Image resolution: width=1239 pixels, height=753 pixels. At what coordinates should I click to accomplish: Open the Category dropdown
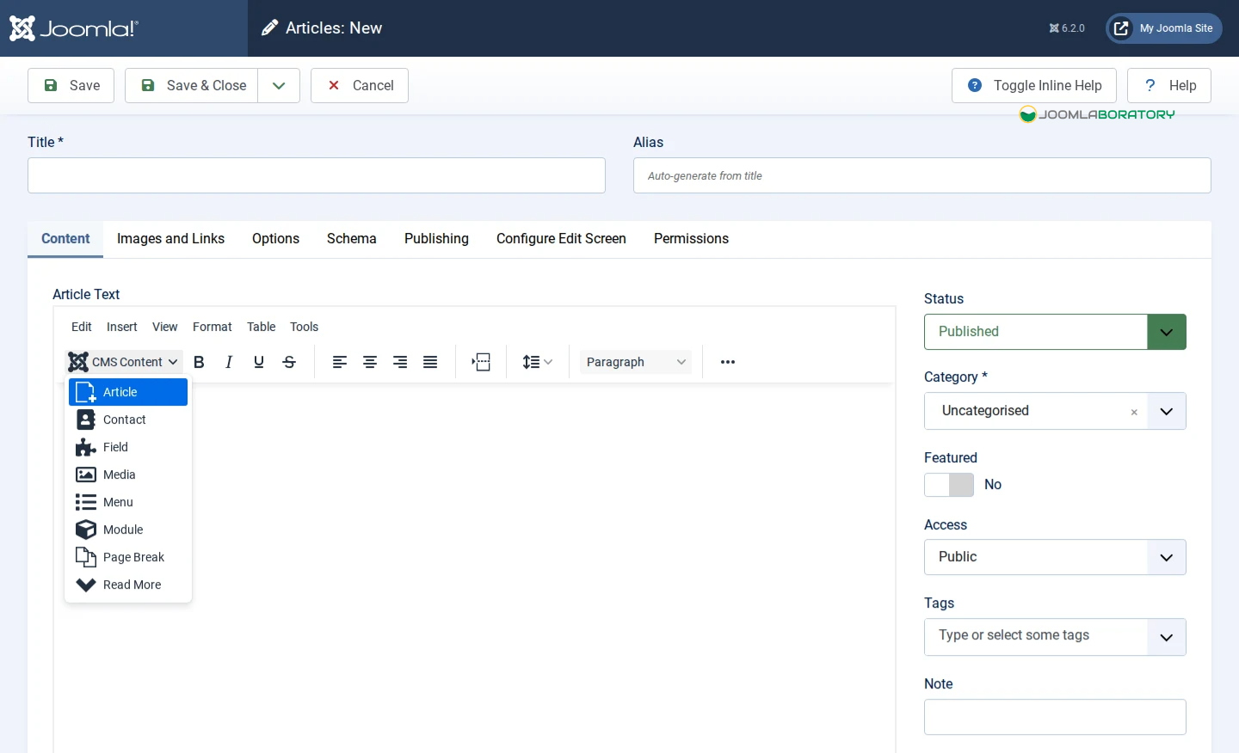pos(1167,411)
